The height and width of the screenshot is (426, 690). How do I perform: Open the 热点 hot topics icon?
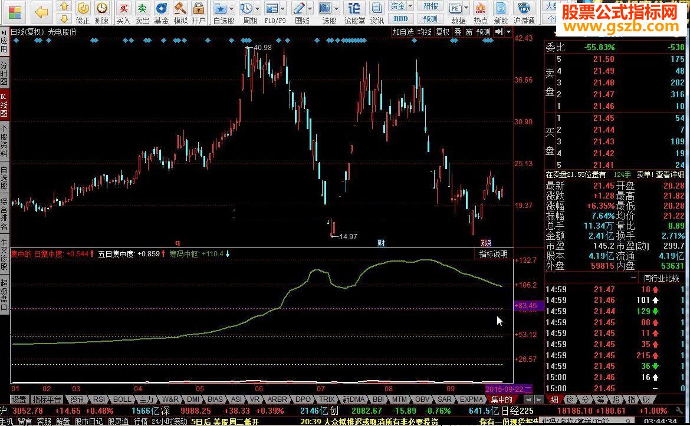(481, 13)
